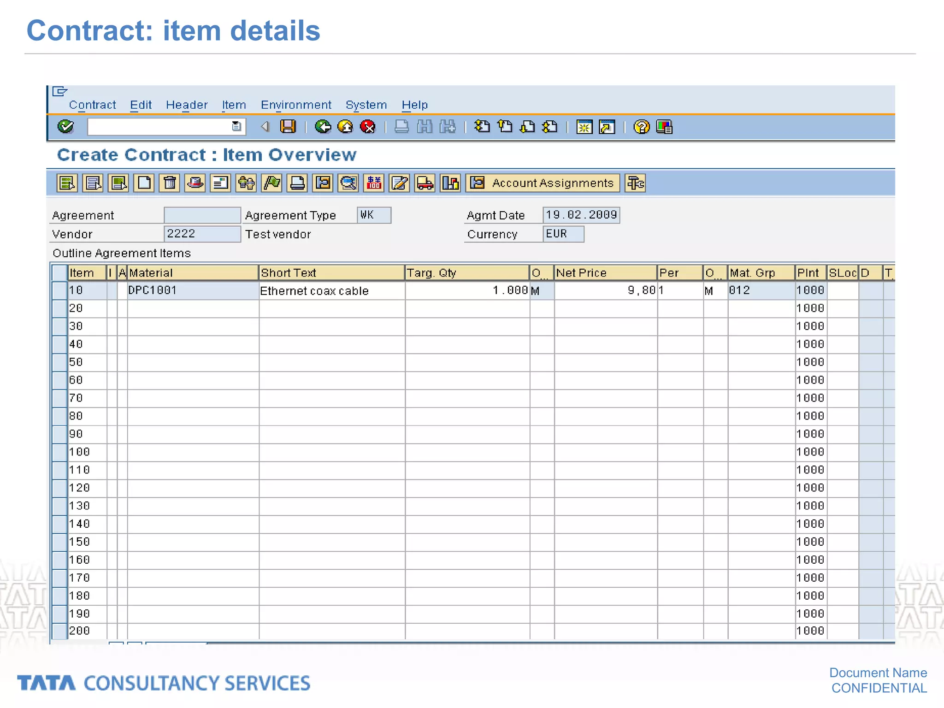The width and height of the screenshot is (944, 708).
Task: Toggle row selector for item 190
Action: [x=59, y=614]
